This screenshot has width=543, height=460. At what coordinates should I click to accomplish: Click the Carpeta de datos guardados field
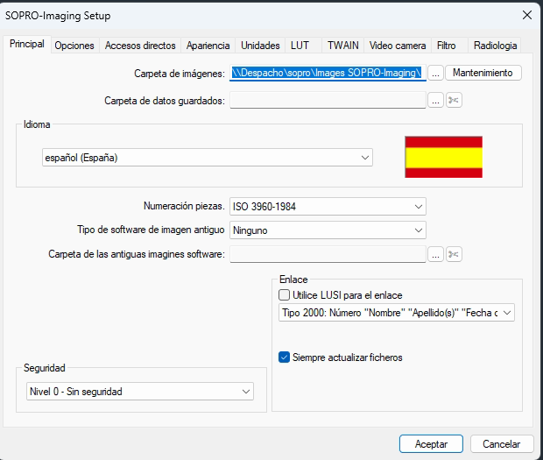click(x=328, y=101)
